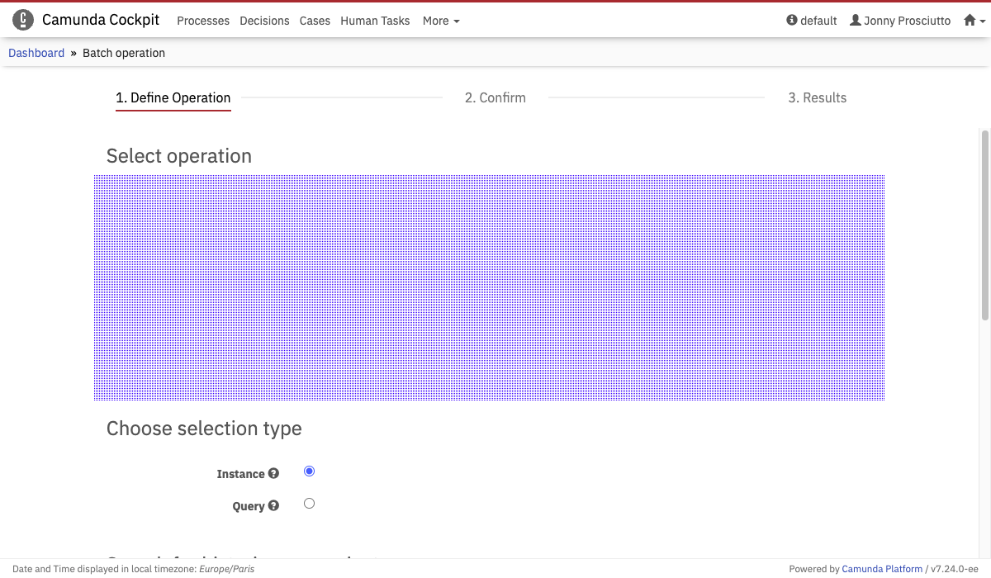Select the Query radio button
The image size is (991, 578).
point(309,504)
